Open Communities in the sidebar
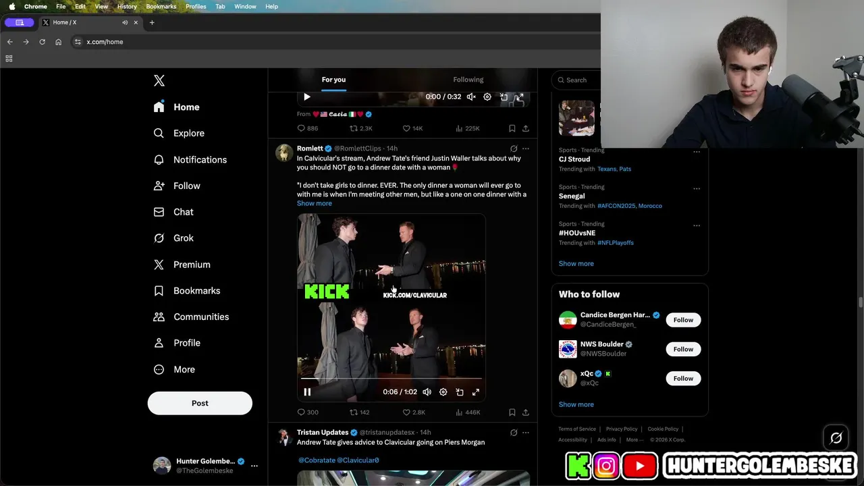 (191, 317)
